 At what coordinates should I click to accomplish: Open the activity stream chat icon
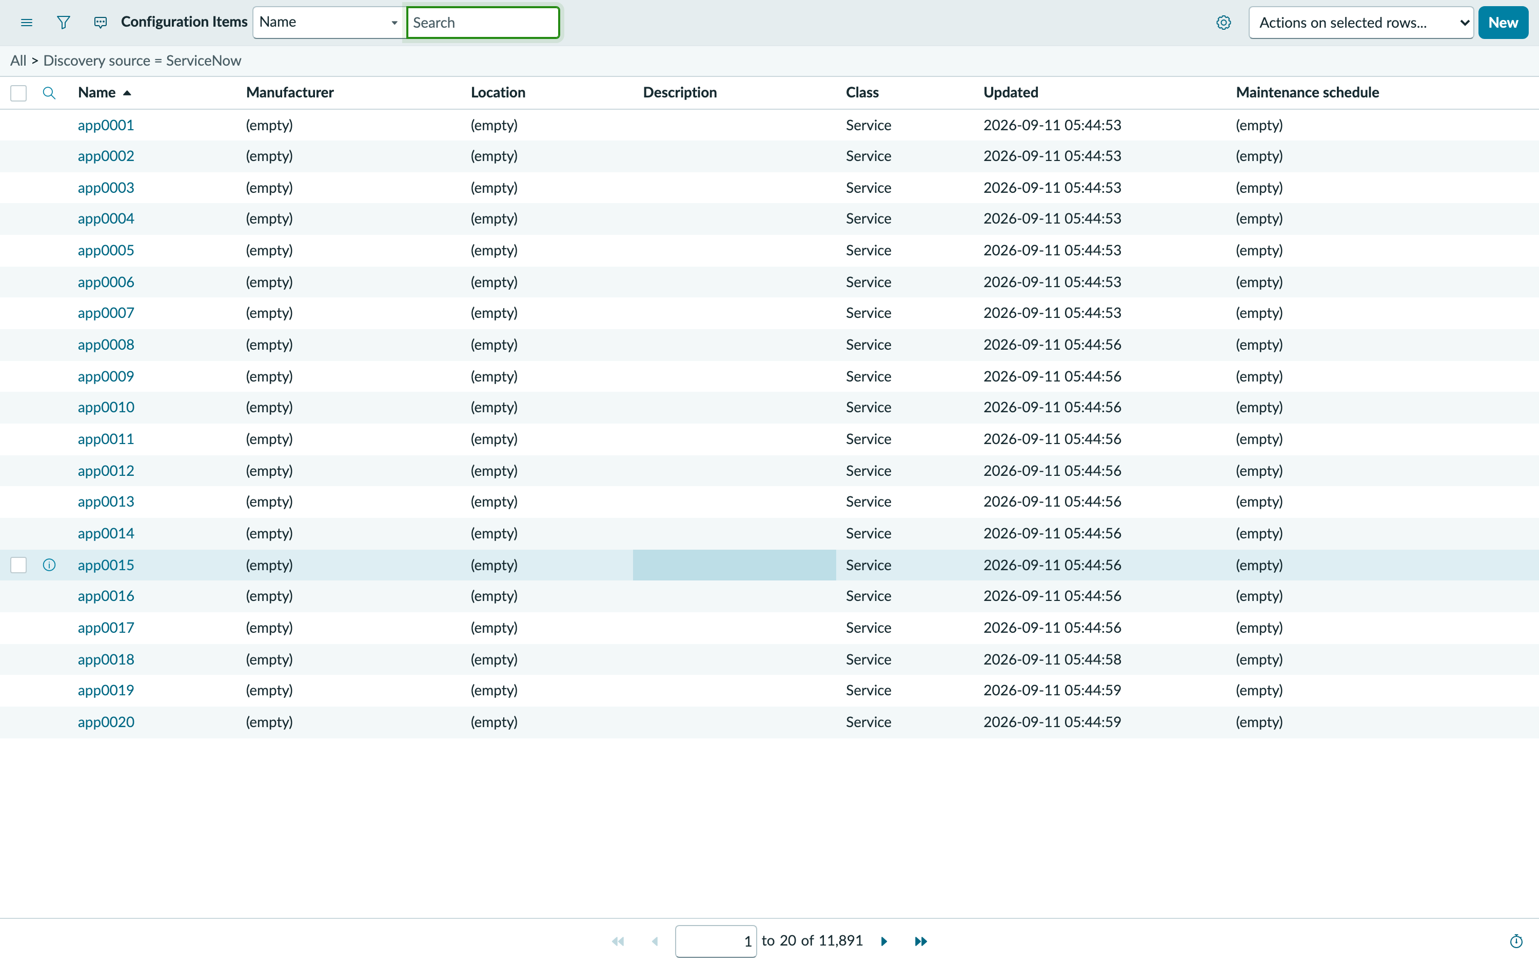pos(100,23)
